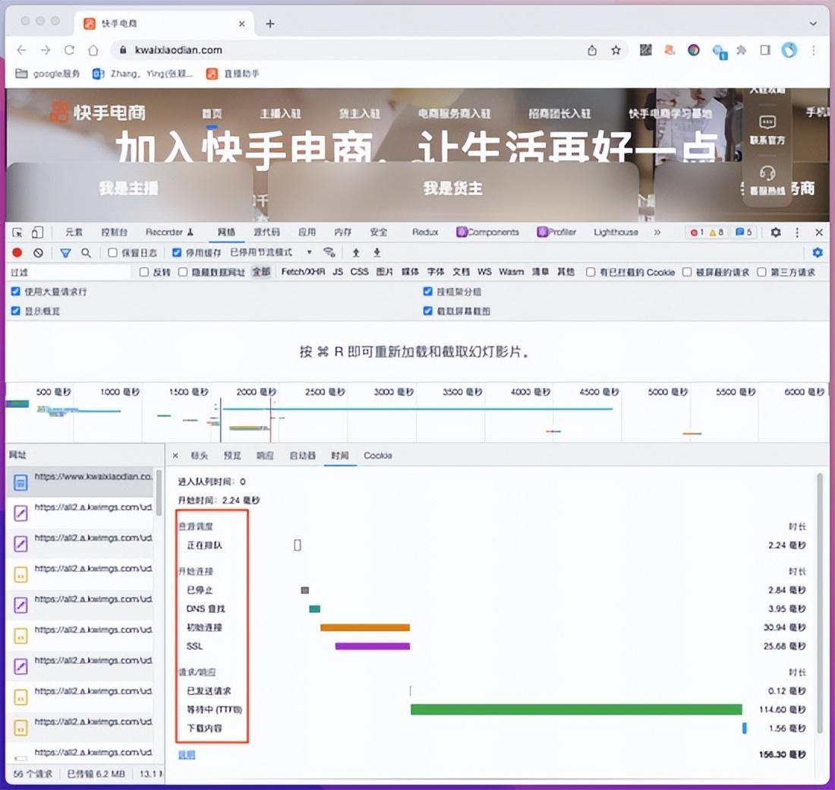Switch to the 预览 request tab
This screenshot has height=790, width=835.
(232, 456)
